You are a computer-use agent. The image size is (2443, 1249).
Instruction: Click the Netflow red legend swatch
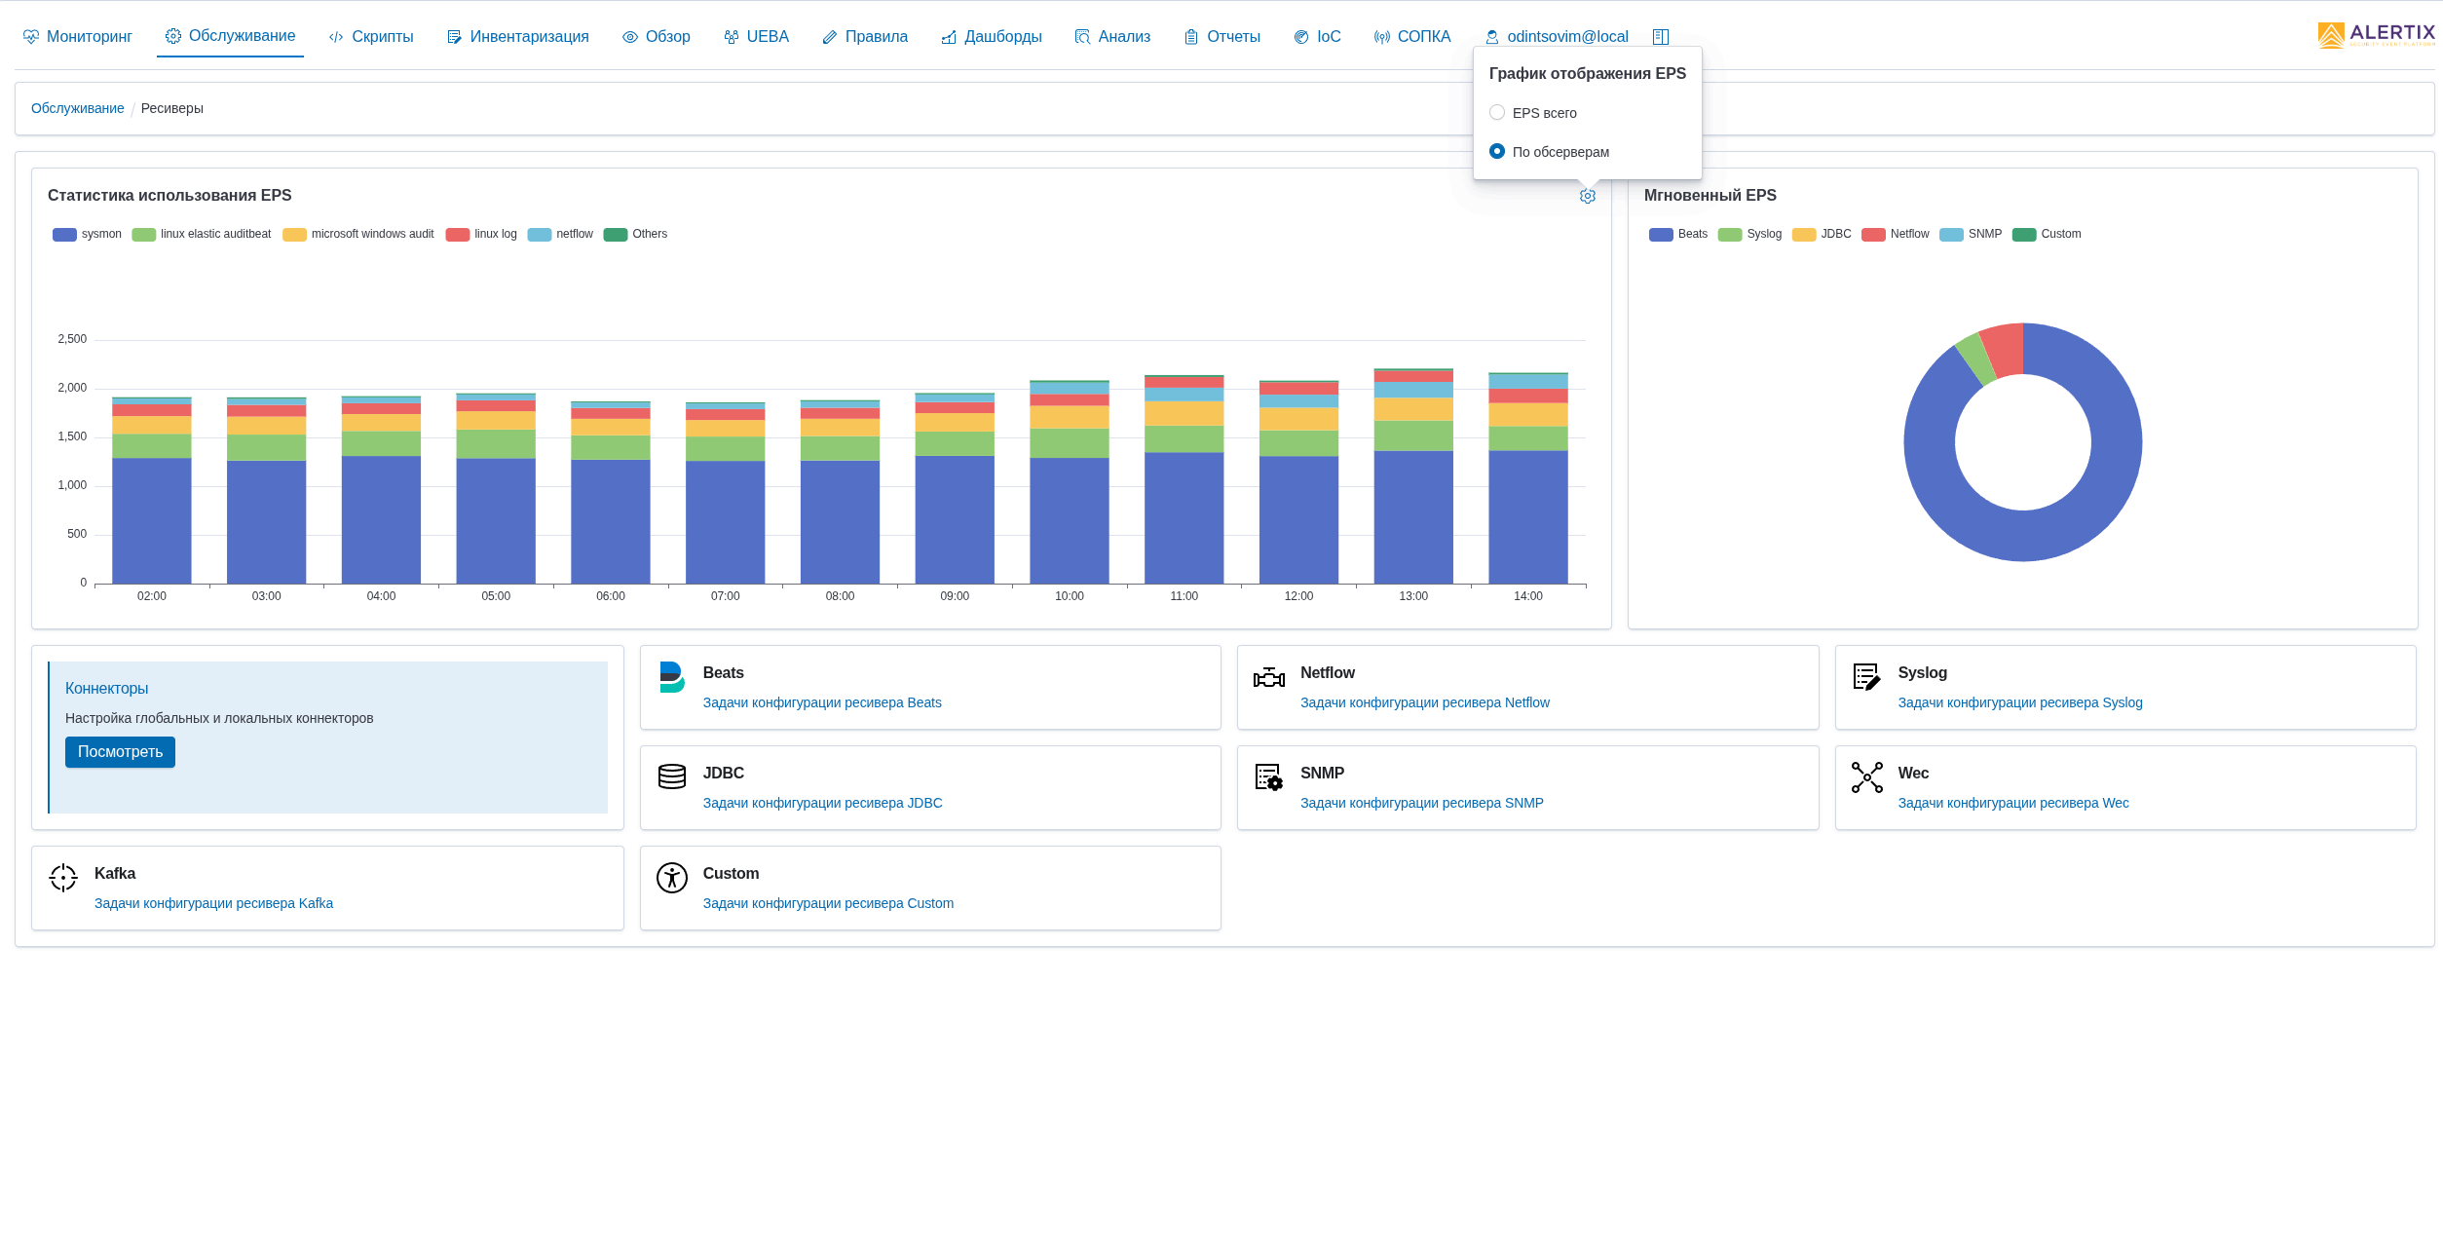(1872, 235)
